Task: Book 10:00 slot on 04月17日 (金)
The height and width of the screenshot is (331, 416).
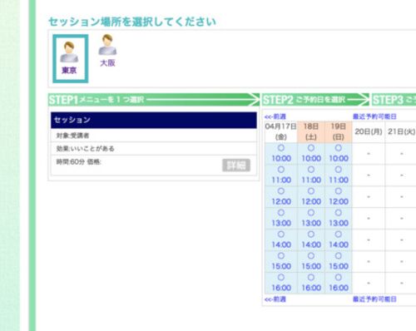Action: (281, 154)
